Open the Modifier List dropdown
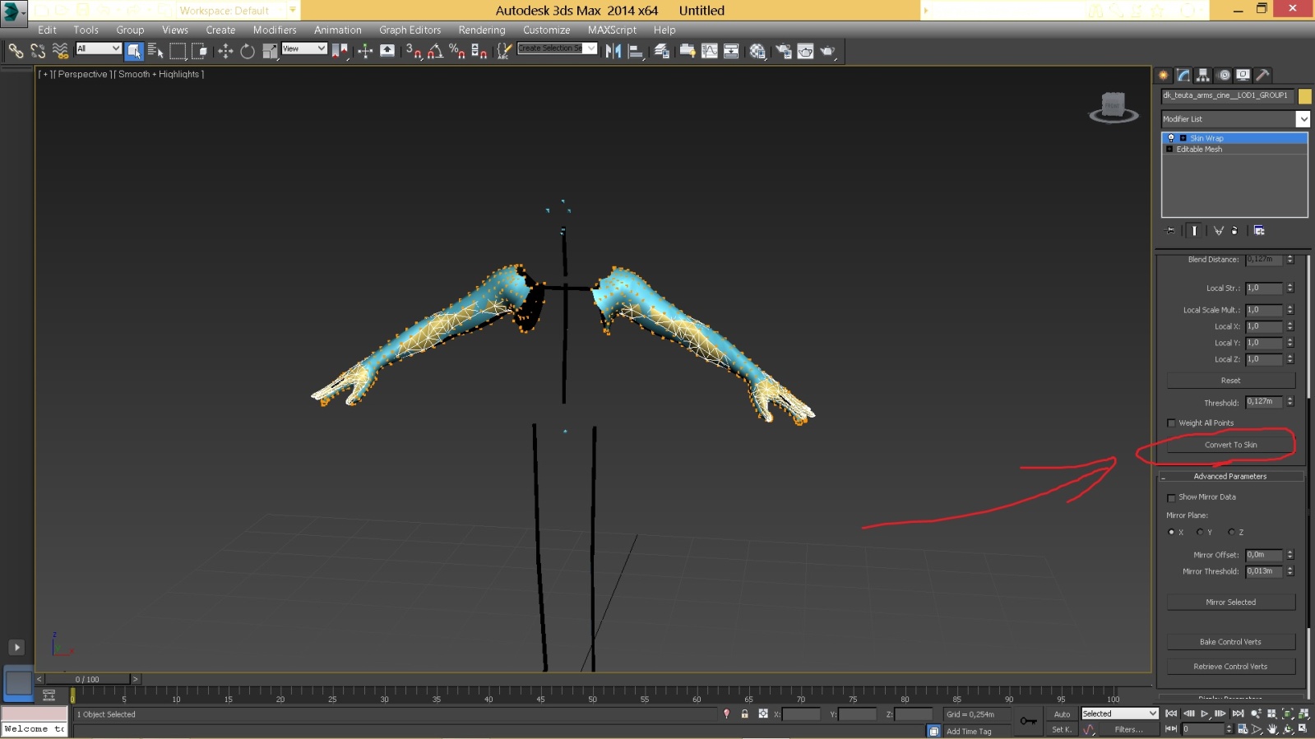Image resolution: width=1315 pixels, height=739 pixels. (1235, 119)
